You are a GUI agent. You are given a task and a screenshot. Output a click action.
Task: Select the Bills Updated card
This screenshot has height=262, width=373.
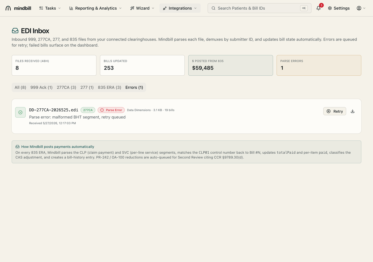pos(142,65)
